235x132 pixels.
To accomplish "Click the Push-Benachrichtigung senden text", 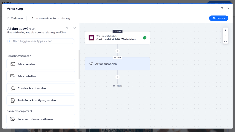I will pos(37,100).
